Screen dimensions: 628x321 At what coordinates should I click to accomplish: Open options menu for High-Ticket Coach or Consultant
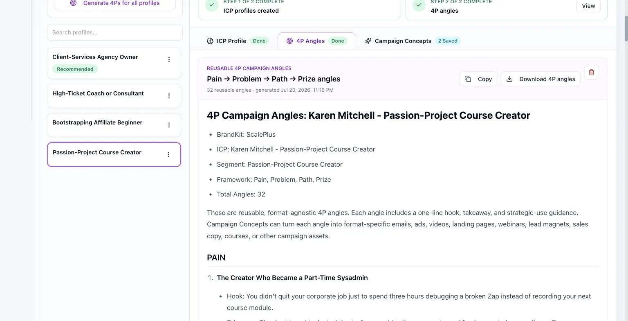point(169,96)
